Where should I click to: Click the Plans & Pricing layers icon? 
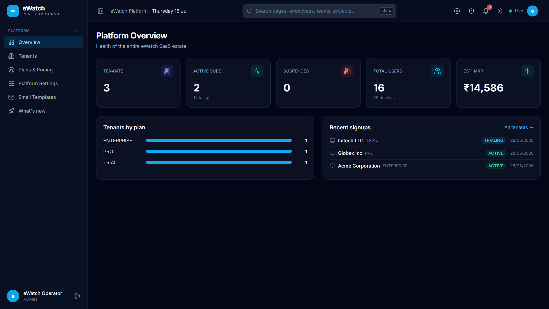11,70
